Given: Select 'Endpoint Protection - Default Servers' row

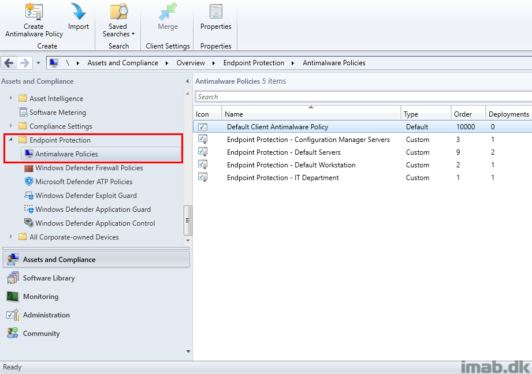Looking at the screenshot, I should pos(362,152).
